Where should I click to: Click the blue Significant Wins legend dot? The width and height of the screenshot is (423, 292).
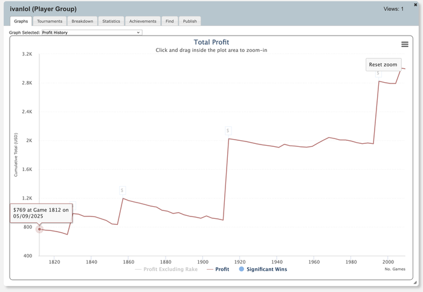click(242, 269)
